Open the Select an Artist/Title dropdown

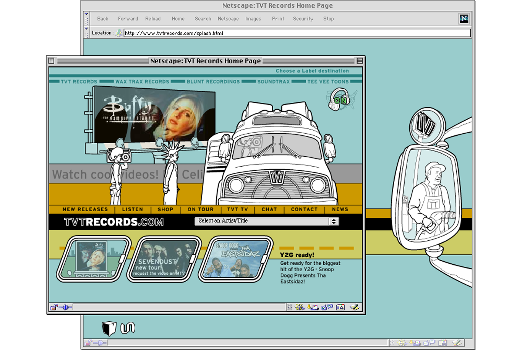(x=267, y=221)
